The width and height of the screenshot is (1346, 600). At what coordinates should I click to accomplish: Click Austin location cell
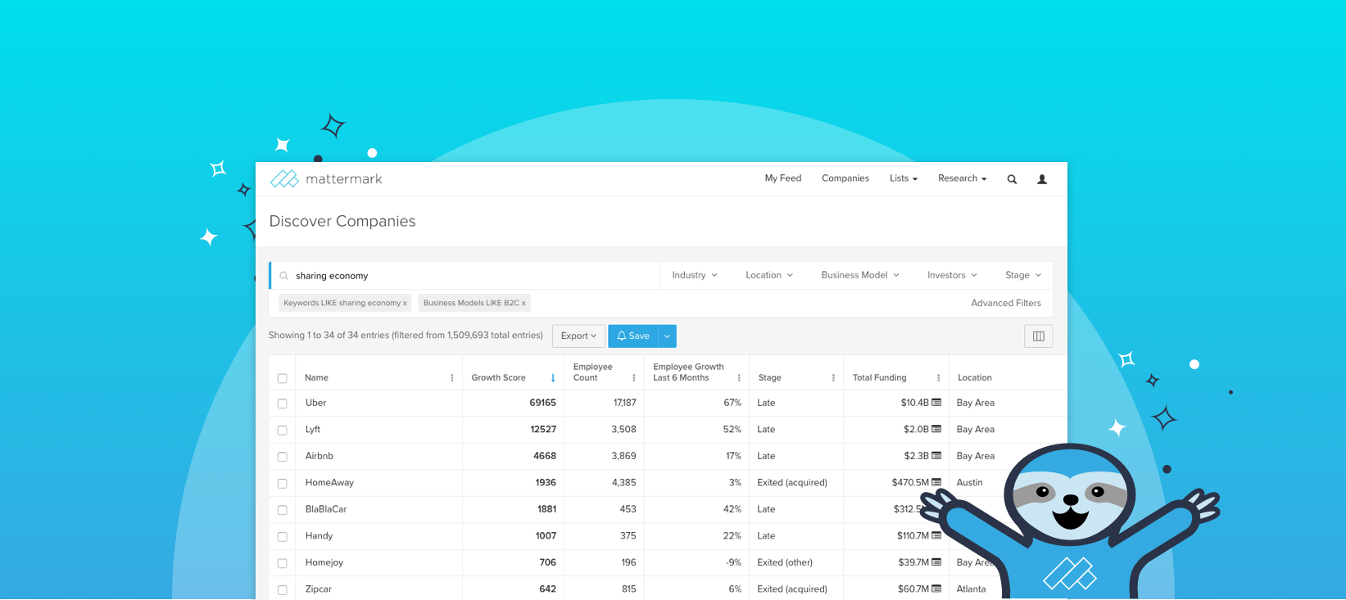(x=969, y=482)
